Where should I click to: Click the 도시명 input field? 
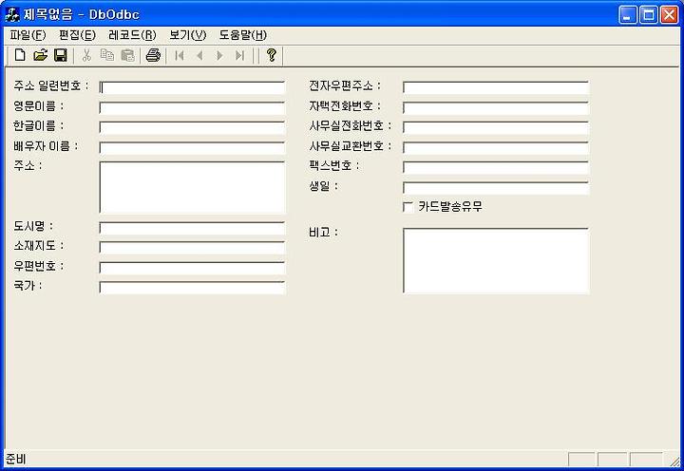[192, 228]
